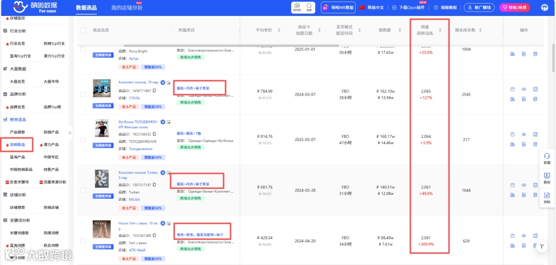Open the external link icon beside Футболка ТЕЛОДВИЖЕНИЯ title

169,122
